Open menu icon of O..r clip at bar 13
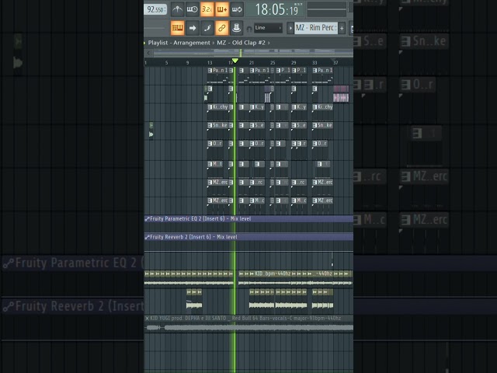The image size is (497, 373). pyautogui.click(x=210, y=144)
